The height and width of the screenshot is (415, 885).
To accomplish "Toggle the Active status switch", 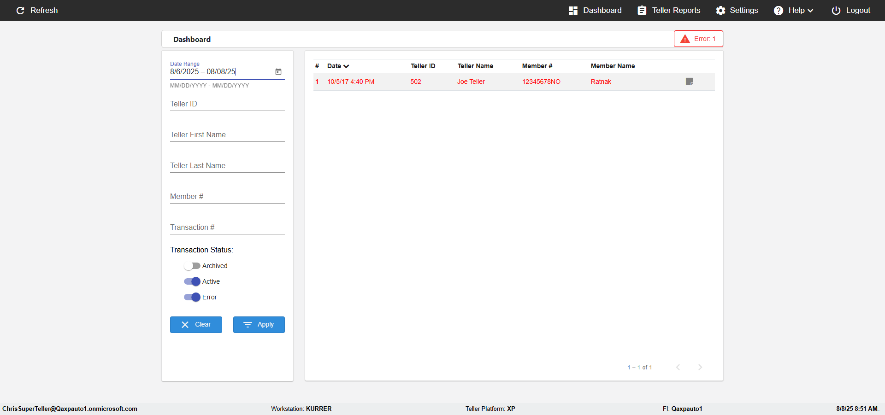I will [192, 281].
